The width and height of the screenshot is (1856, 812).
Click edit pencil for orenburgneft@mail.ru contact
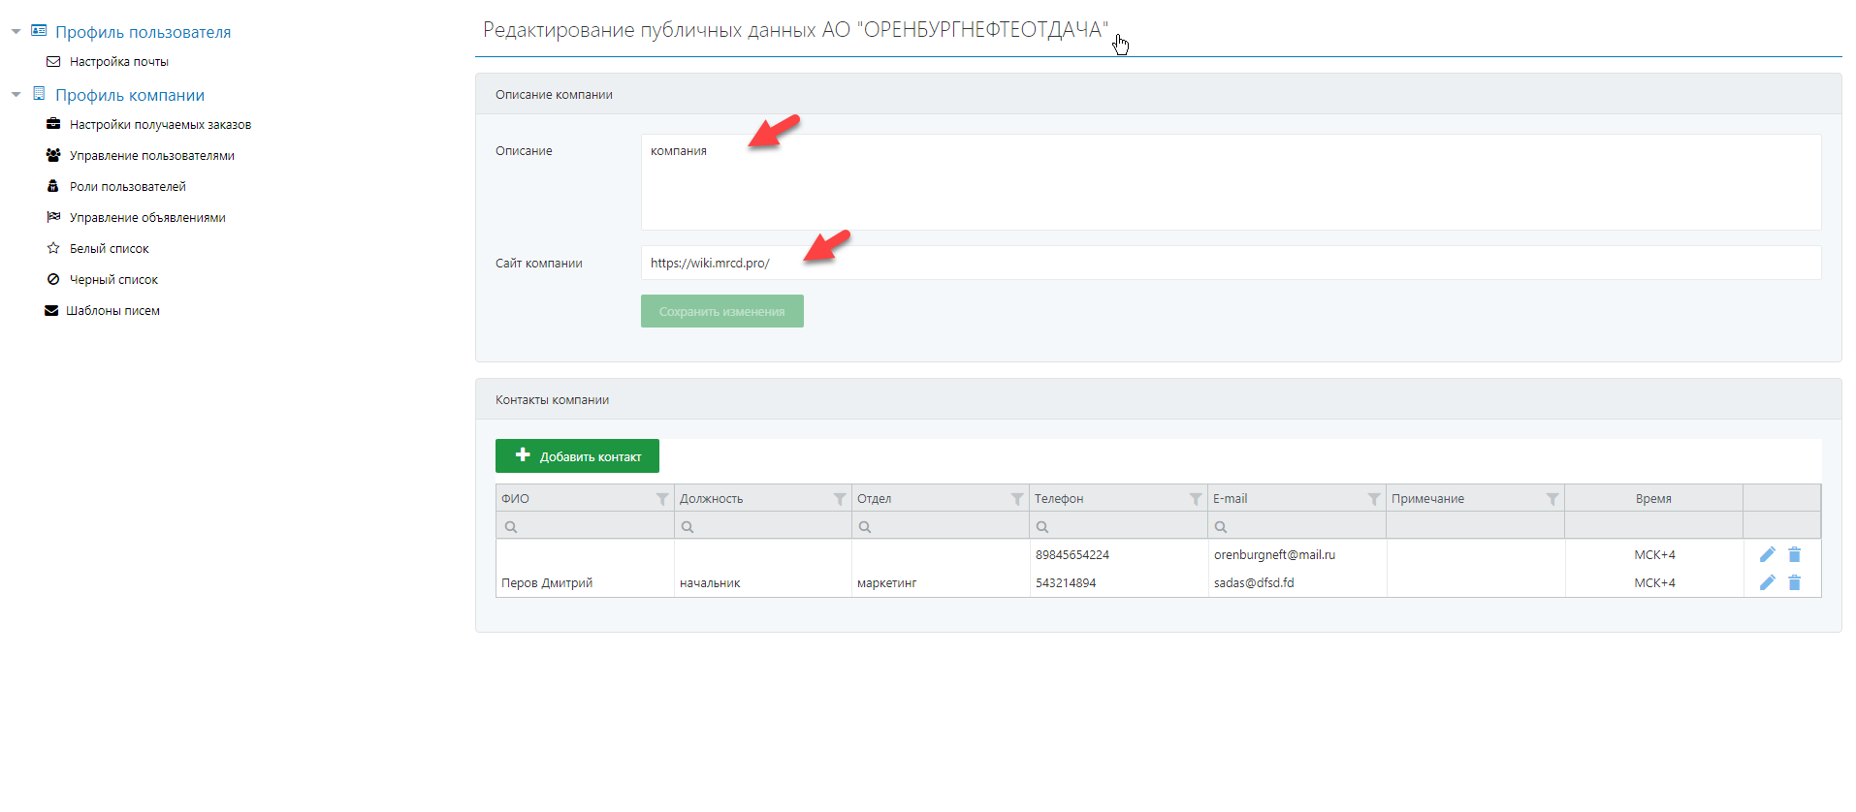[1767, 555]
